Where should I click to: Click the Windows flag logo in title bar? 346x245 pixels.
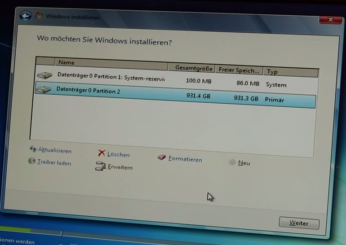[x=39, y=16]
